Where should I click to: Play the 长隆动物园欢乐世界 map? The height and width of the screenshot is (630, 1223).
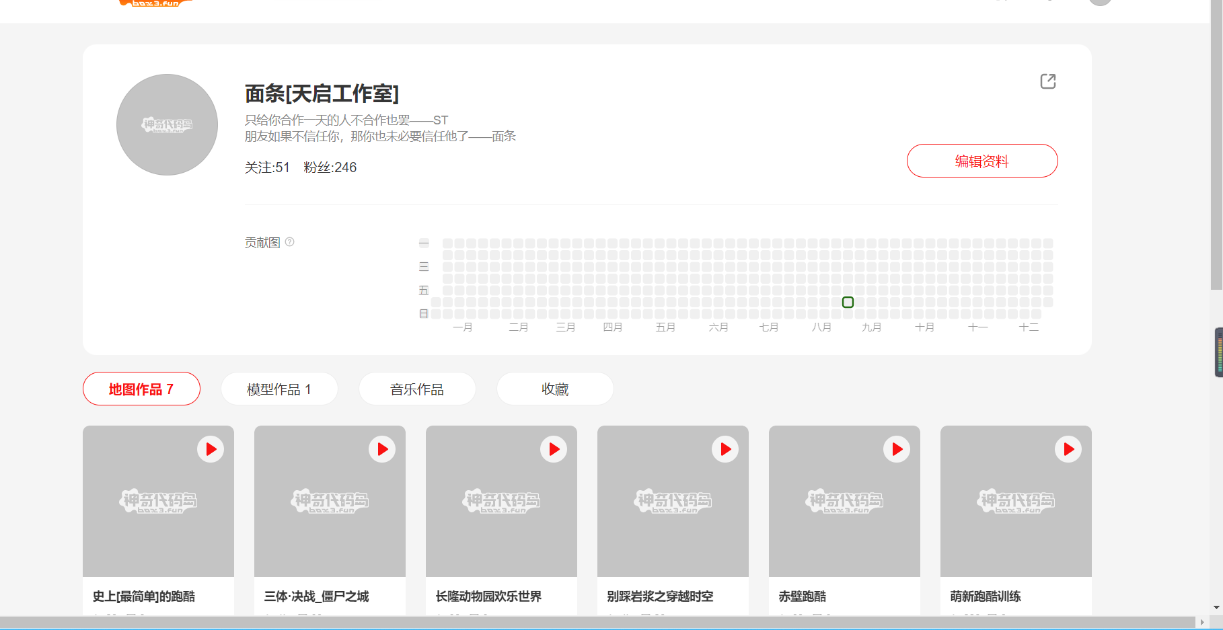554,449
